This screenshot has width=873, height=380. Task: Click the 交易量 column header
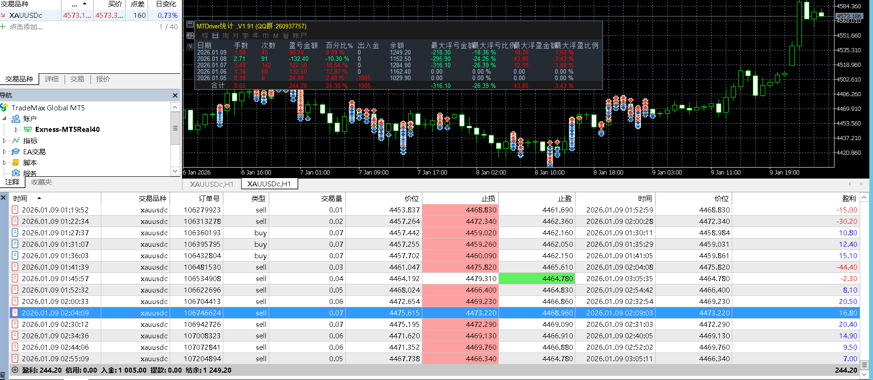[307, 198]
